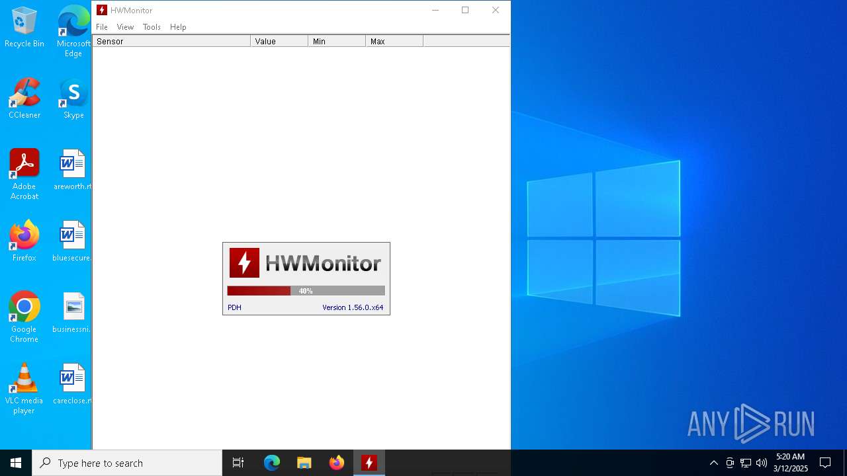This screenshot has width=847, height=476.
Task: Click the network tray icon
Action: coord(746,463)
